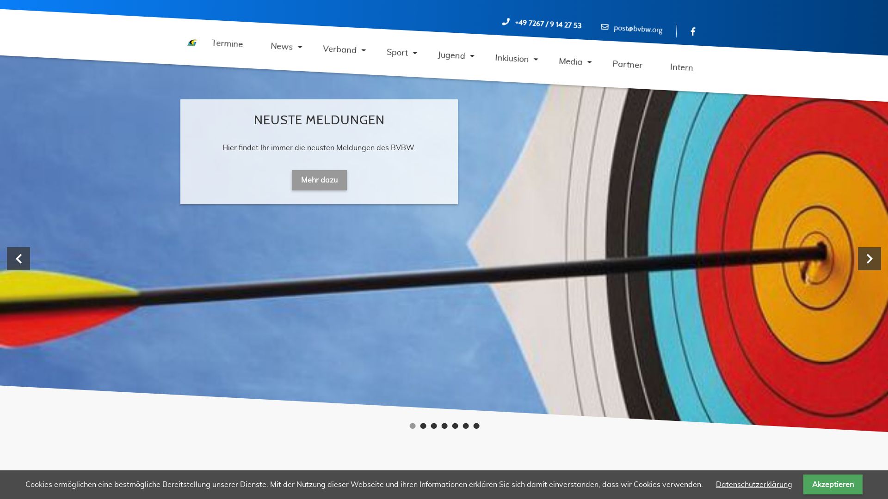The height and width of the screenshot is (499, 888).
Task: Open the Inklusion menu item
Action: [512, 58]
